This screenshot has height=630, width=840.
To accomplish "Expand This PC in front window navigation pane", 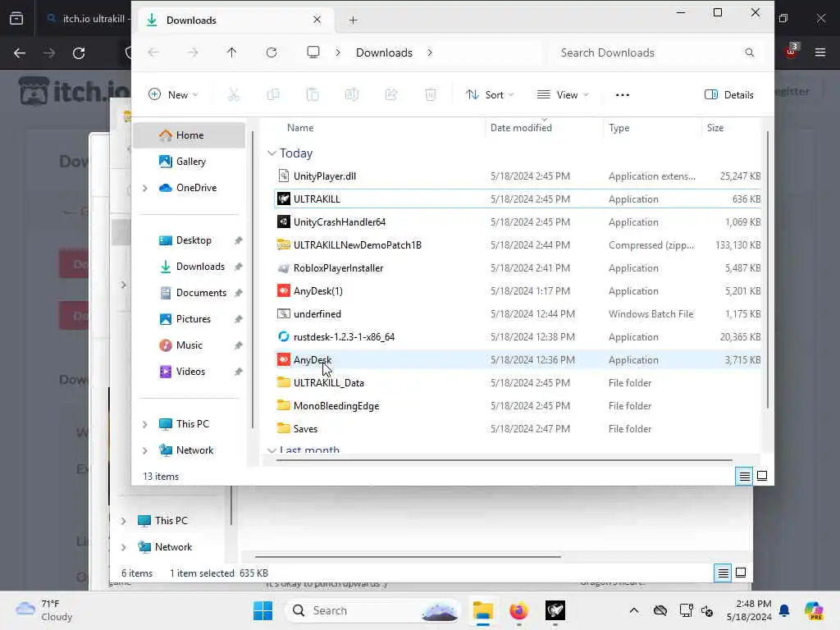I will point(144,424).
